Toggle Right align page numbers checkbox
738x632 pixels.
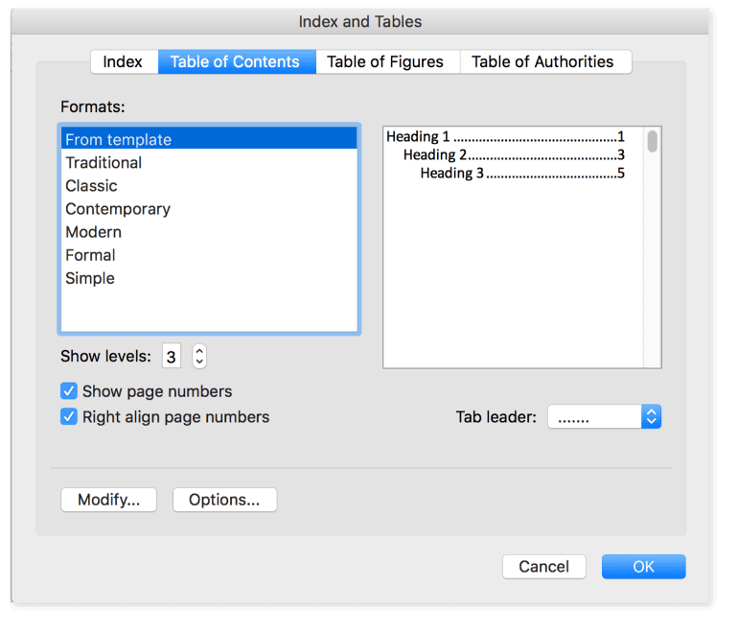69,417
